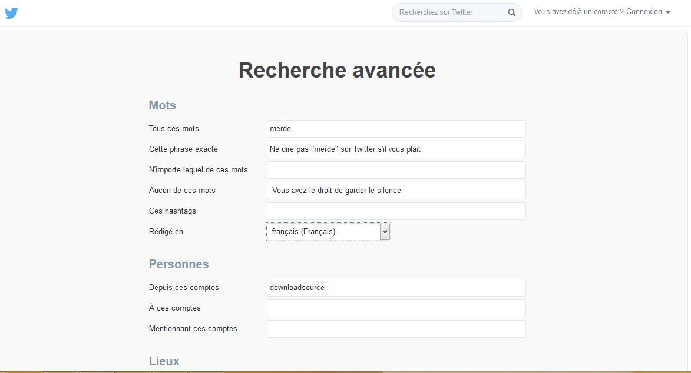
Task: Click the 'Personnes' section heading
Action: coord(178,264)
